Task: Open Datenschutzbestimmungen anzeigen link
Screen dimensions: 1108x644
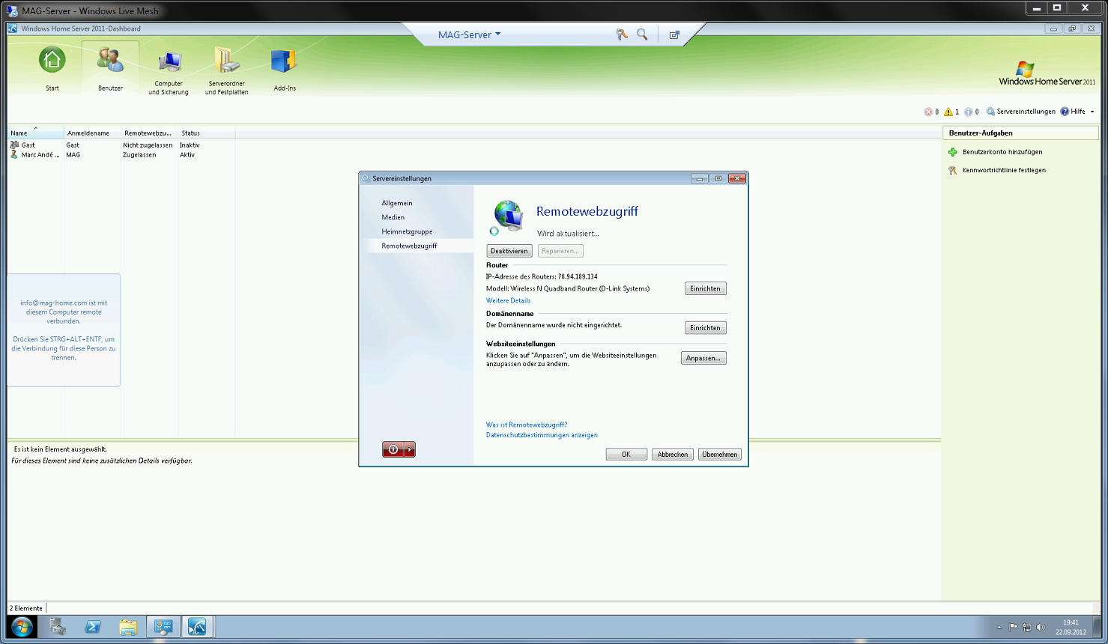Action: click(542, 435)
